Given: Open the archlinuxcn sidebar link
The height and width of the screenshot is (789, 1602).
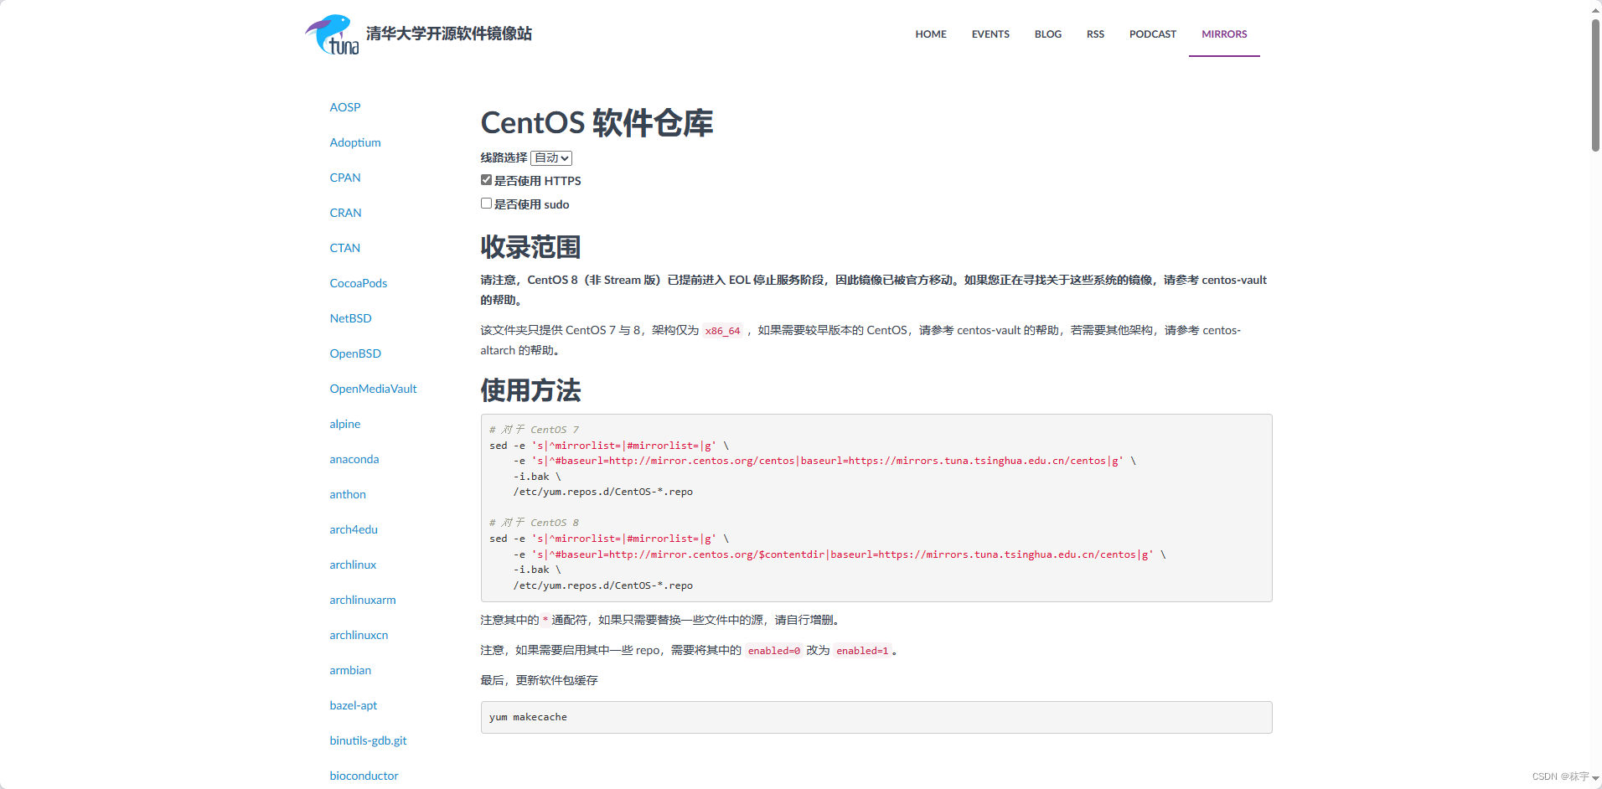Looking at the screenshot, I should (359, 635).
